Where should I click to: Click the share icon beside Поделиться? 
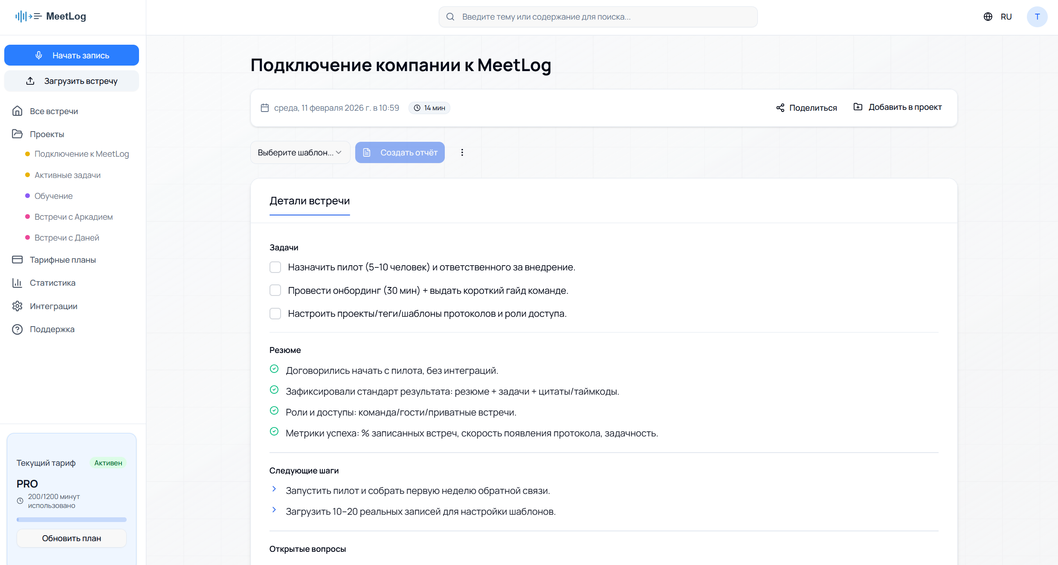(x=780, y=108)
